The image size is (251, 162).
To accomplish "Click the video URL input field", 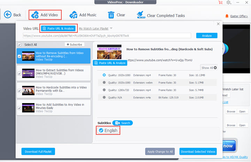I will pos(106,36).
